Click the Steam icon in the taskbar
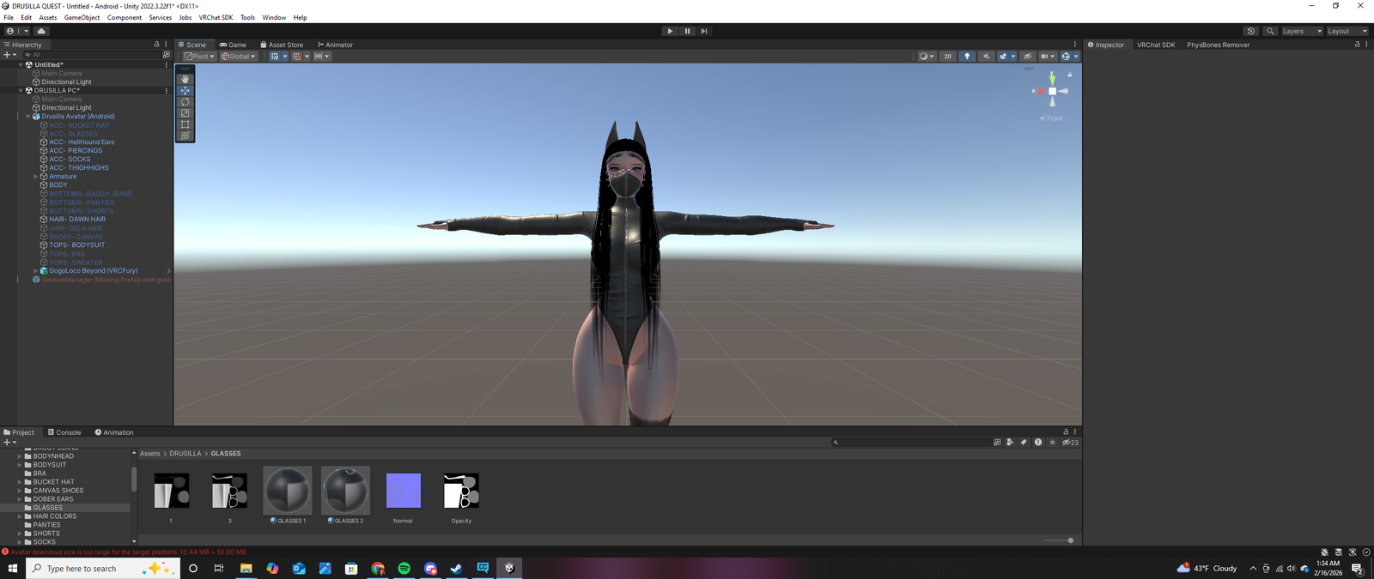Viewport: 1374px width, 579px height. click(x=456, y=569)
